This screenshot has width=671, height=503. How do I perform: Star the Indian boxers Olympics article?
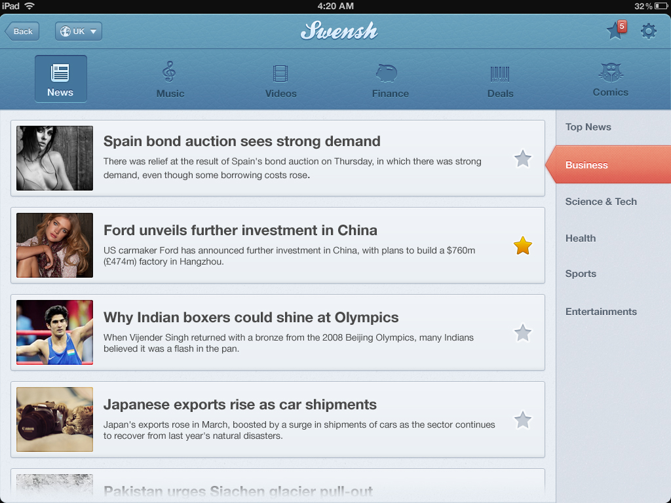[522, 333]
